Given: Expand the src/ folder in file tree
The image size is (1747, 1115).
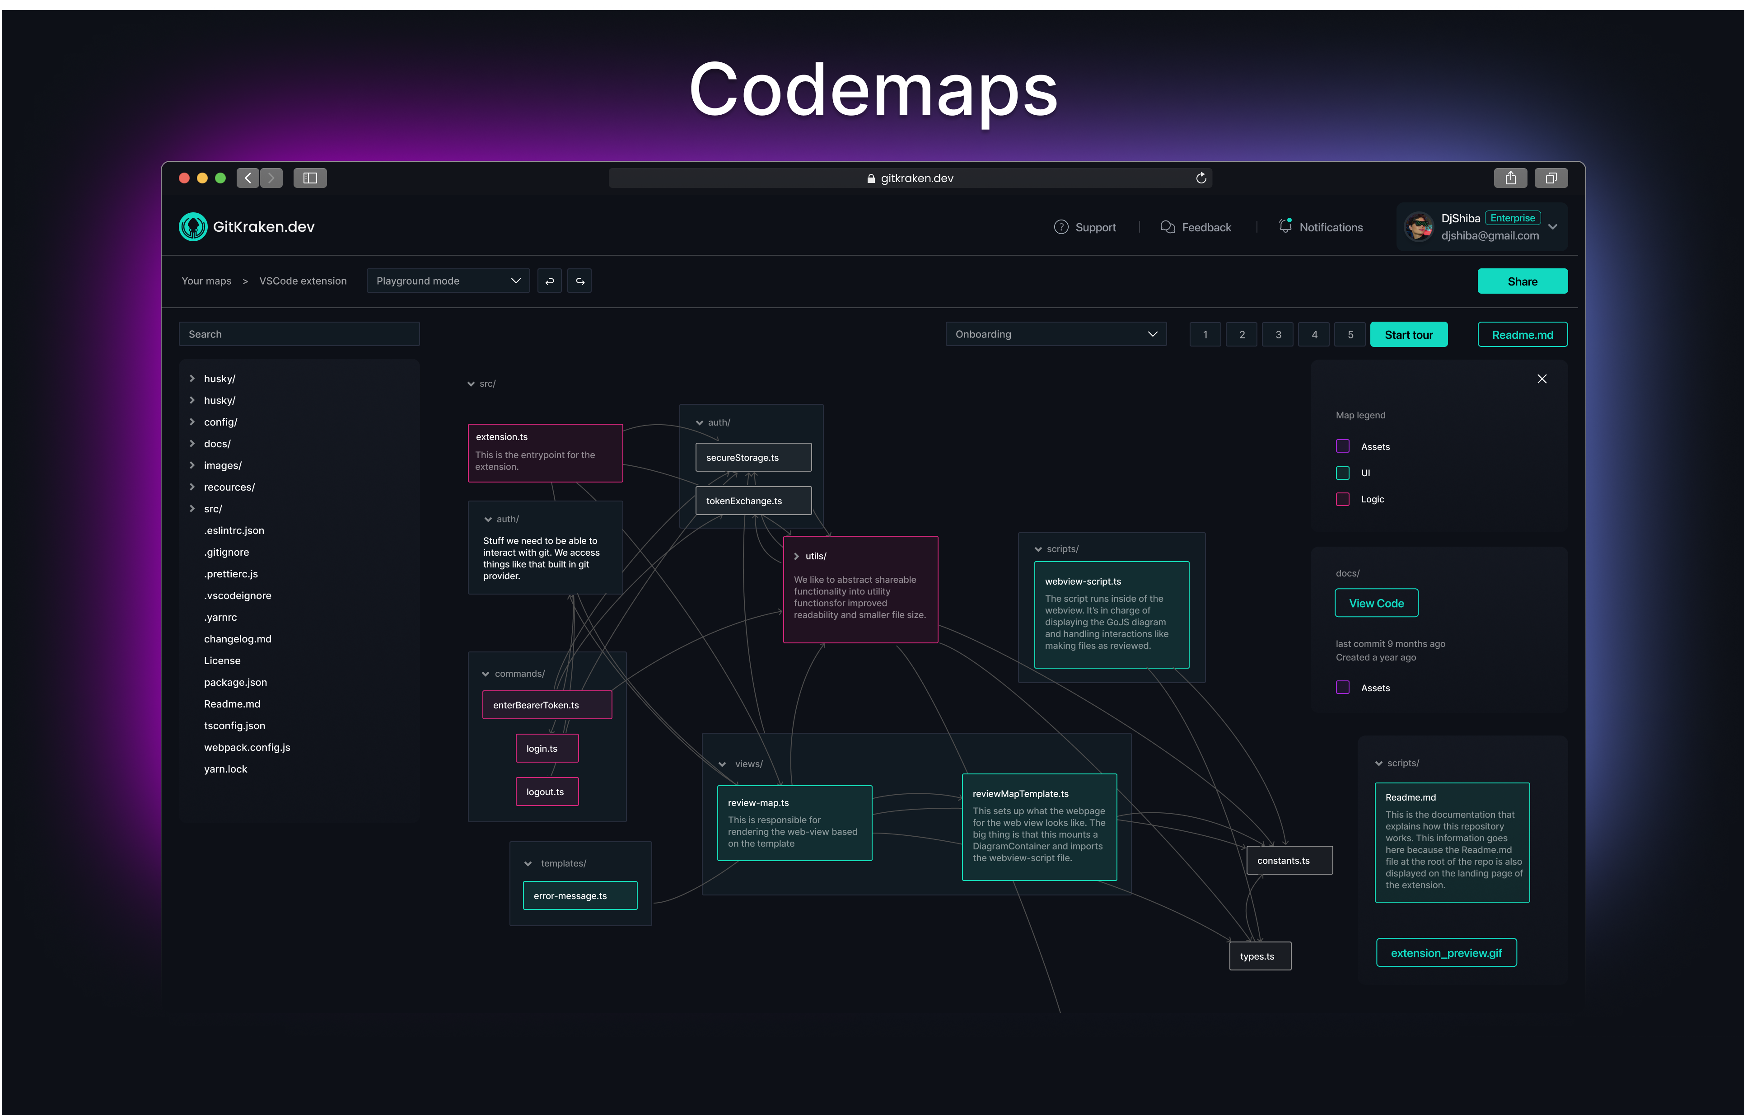Looking at the screenshot, I should pyautogui.click(x=192, y=509).
